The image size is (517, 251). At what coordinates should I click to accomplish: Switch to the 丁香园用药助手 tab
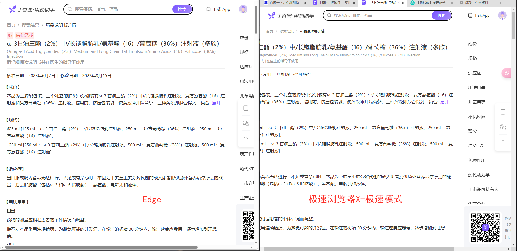[x=334, y=3]
